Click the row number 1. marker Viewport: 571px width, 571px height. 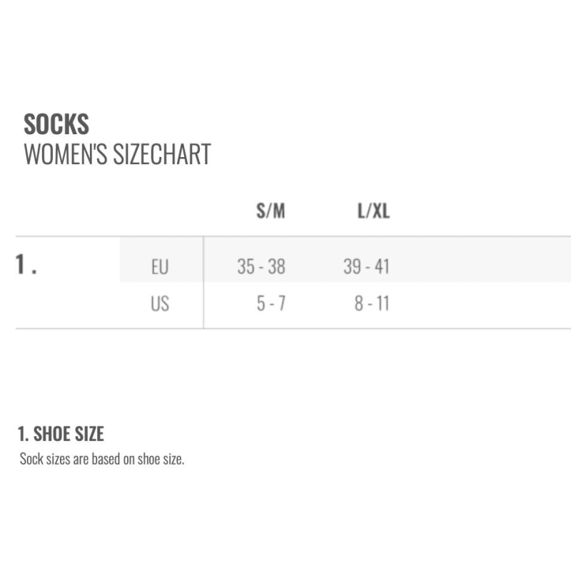click(26, 264)
